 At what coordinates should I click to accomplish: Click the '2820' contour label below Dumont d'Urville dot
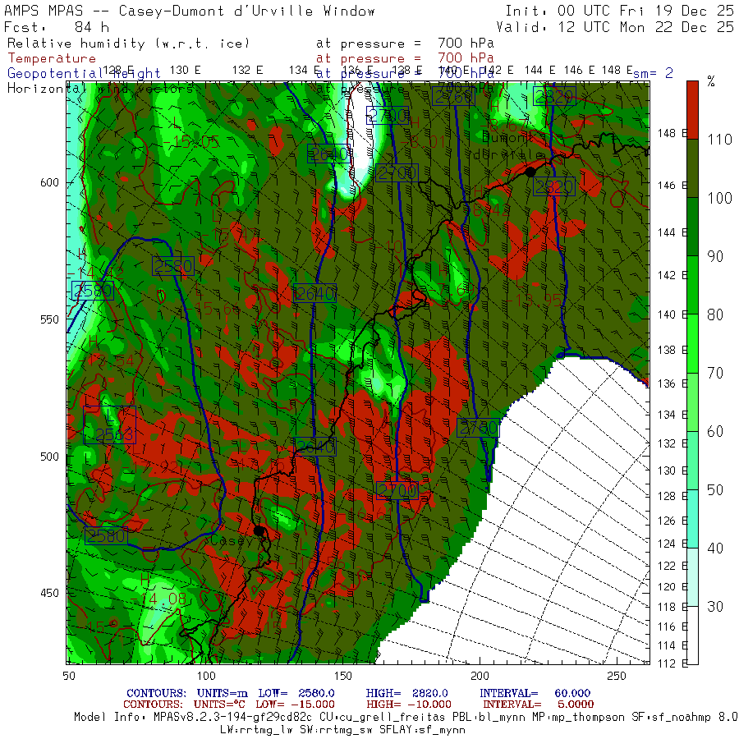pyautogui.click(x=554, y=187)
